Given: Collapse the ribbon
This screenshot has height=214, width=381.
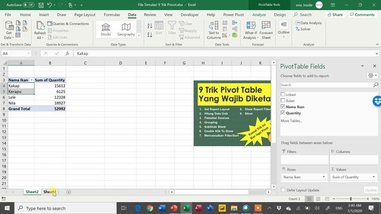Looking at the screenshot, I should pos(377,45).
